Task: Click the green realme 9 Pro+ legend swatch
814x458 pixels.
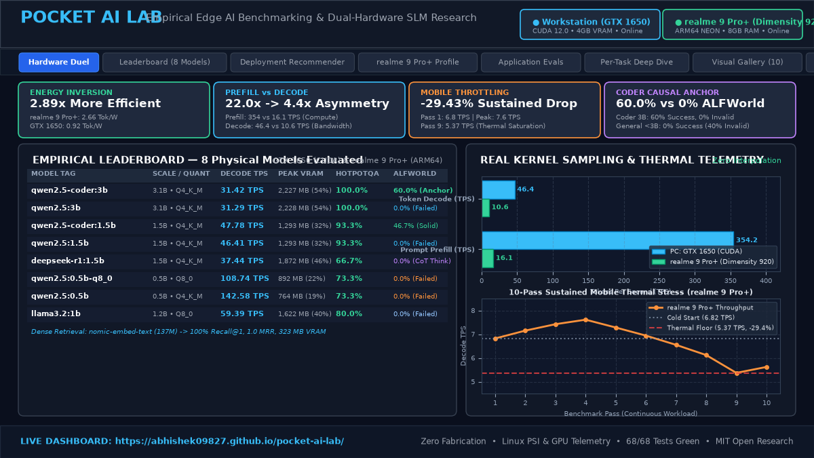Action: pos(659,262)
